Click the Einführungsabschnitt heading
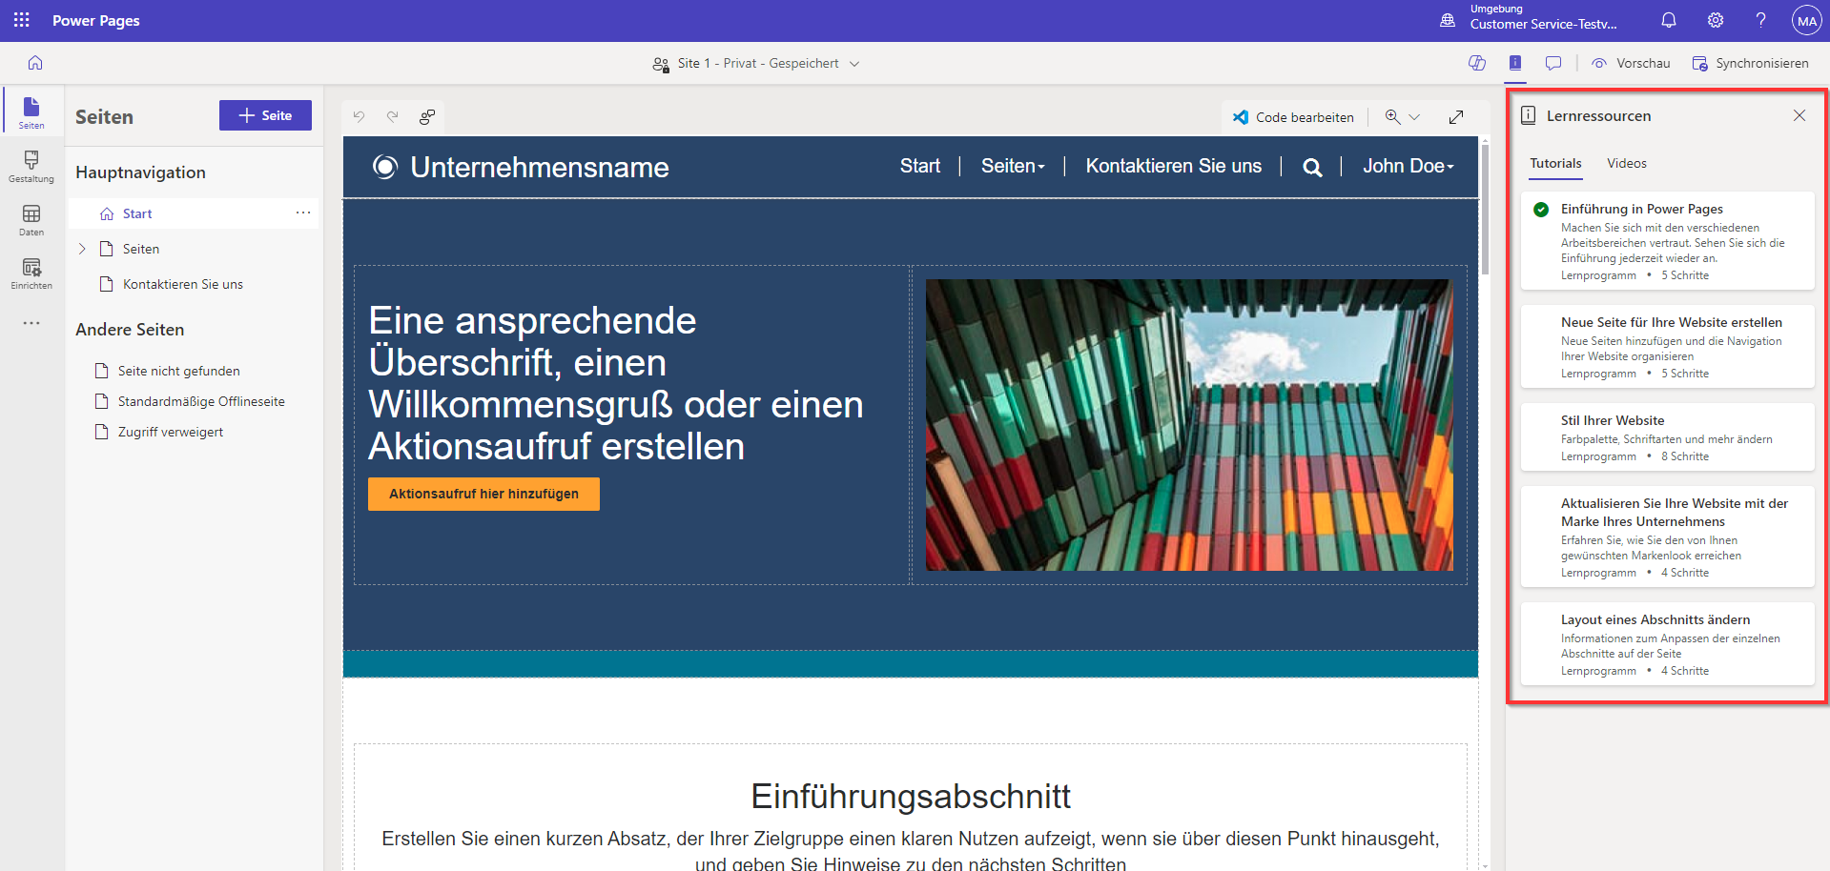The width and height of the screenshot is (1830, 871). [x=911, y=797]
